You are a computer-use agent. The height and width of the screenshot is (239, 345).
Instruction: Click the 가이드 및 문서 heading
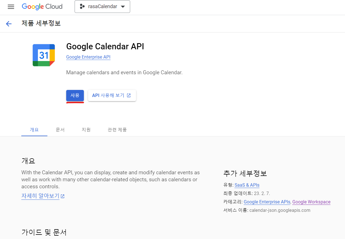[x=44, y=232]
